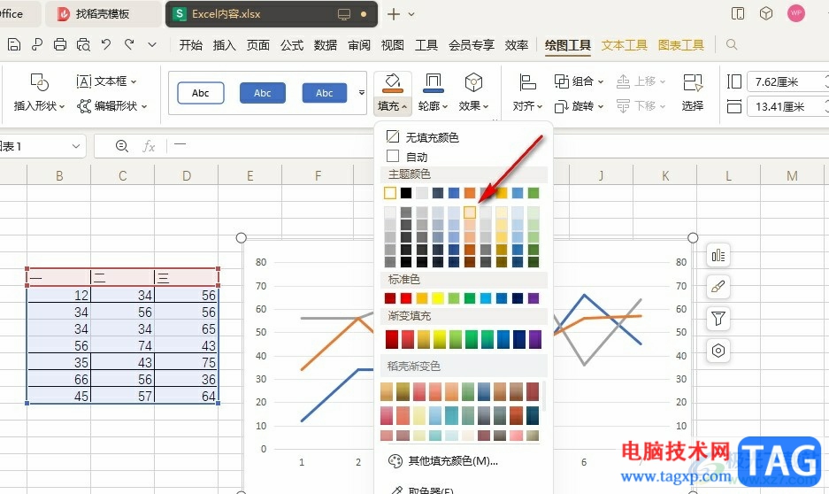This screenshot has height=494, width=829.
Task: Open the Data ribbon tab
Action: pyautogui.click(x=326, y=45)
